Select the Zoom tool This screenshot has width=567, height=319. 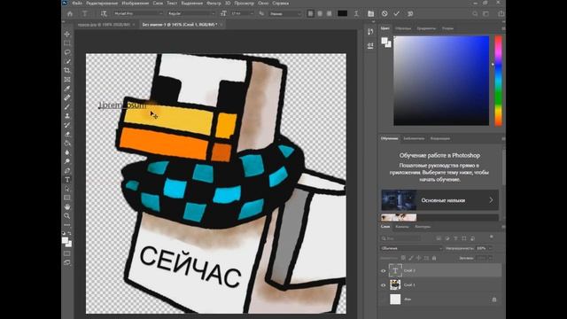coord(67,216)
